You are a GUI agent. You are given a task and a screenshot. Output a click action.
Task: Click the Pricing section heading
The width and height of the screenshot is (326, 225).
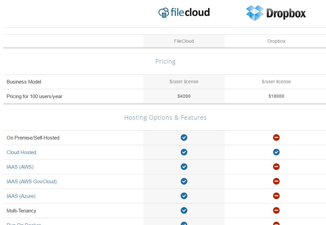coord(165,62)
